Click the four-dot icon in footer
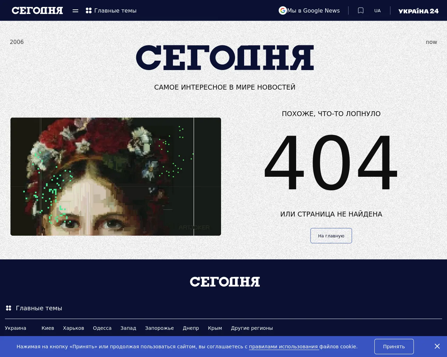The width and height of the screenshot is (447, 357). (x=9, y=308)
